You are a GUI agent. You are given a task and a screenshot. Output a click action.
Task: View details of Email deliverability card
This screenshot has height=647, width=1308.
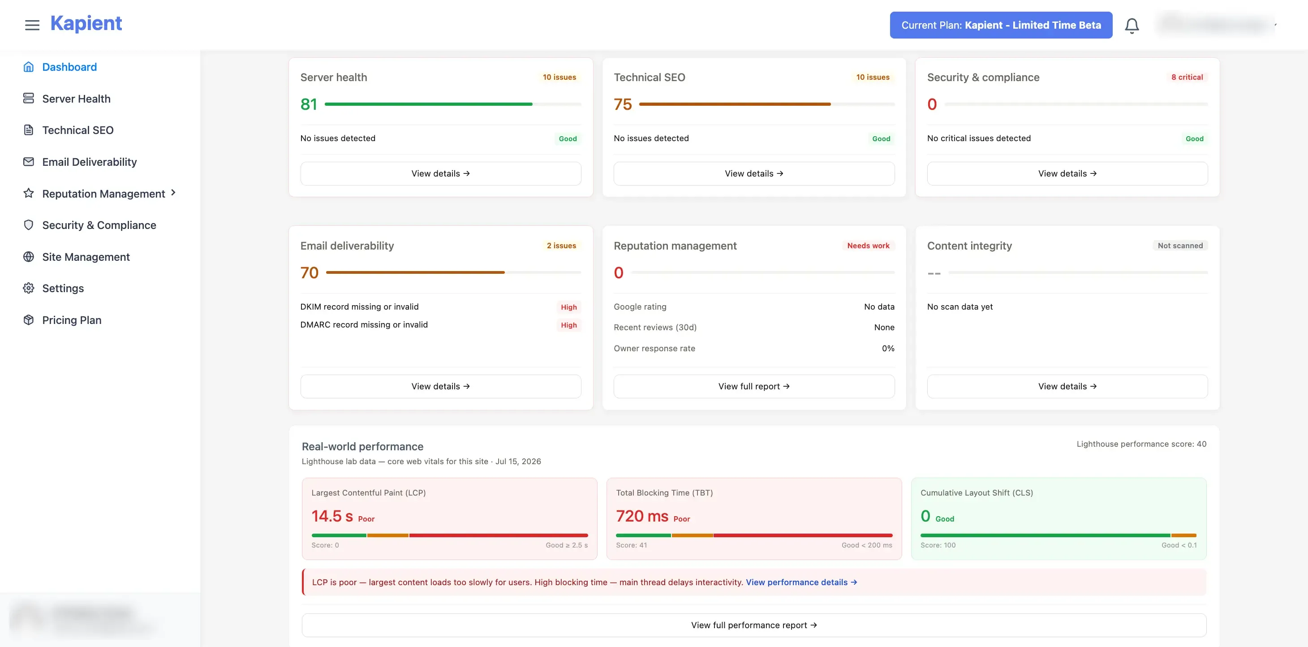pos(441,387)
